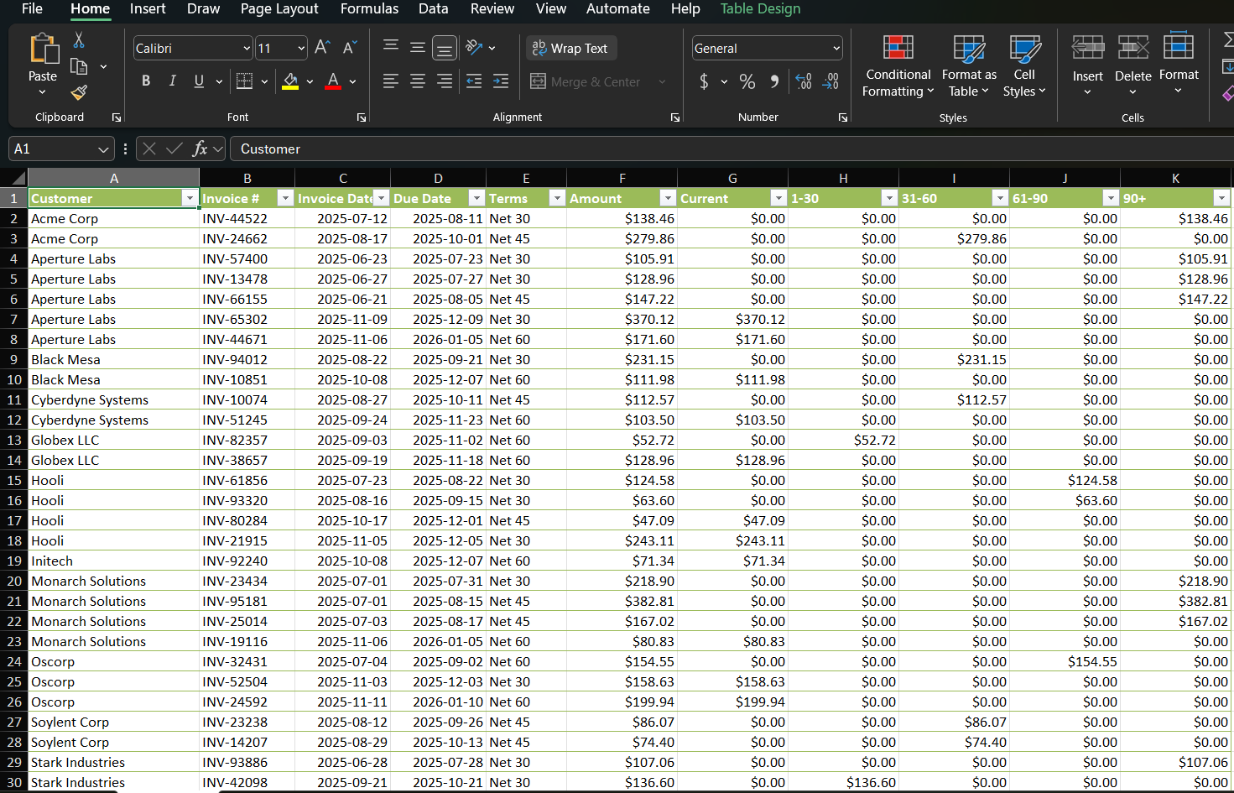
Task: Open Format as Table gallery
Action: click(x=969, y=66)
